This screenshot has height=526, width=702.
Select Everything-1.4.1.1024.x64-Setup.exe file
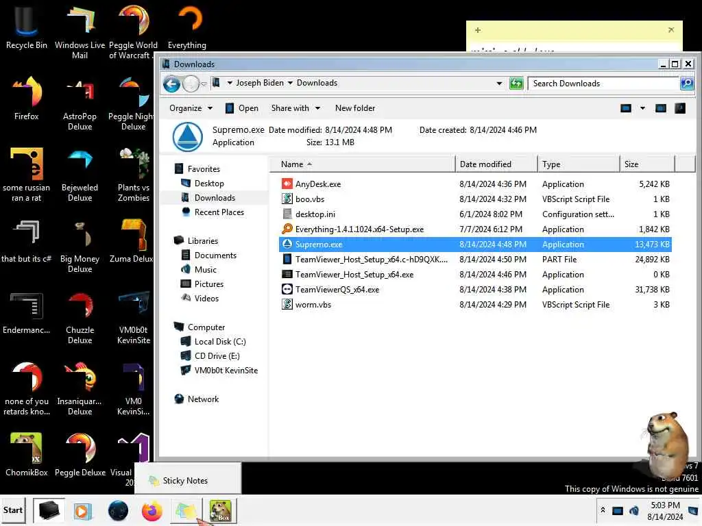(475, 229)
